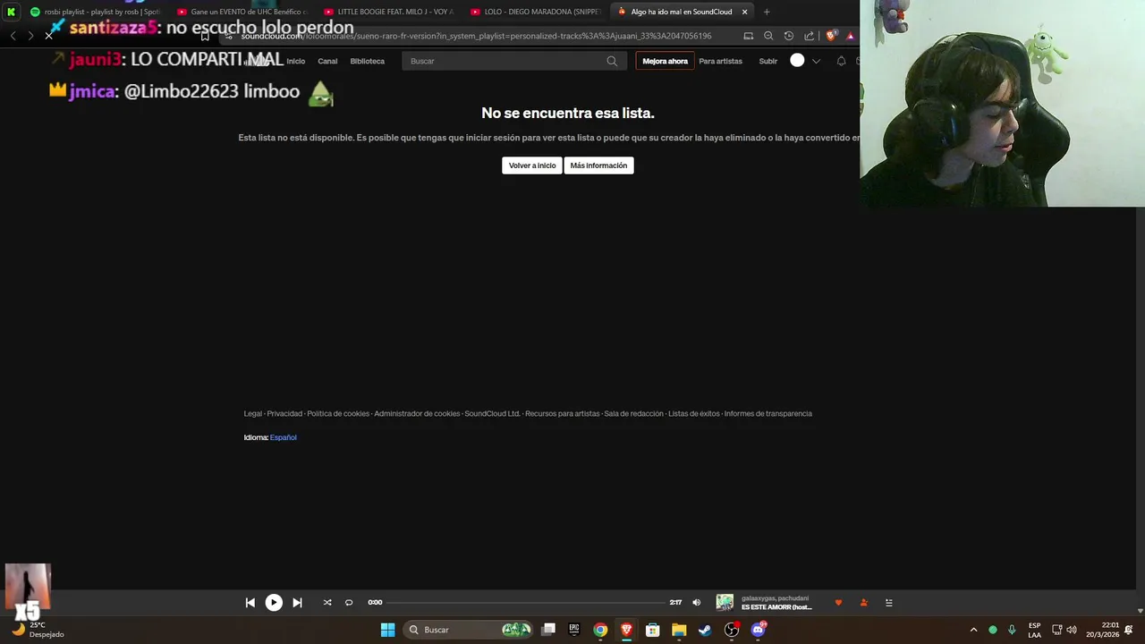Open Microsoft Store from taskbar
This screenshot has height=644, width=1145.
(x=653, y=630)
